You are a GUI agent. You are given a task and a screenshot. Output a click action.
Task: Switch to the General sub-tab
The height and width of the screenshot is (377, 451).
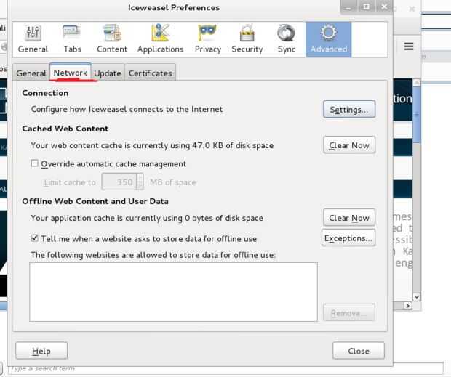coord(31,73)
